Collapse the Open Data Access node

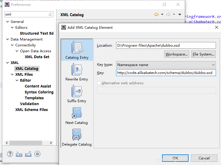pyautogui.click(x=17, y=51)
